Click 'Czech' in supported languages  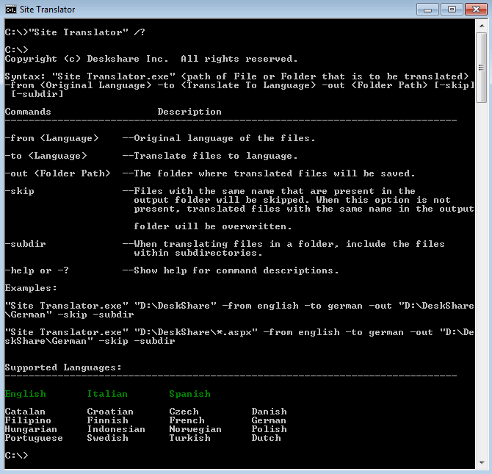(x=184, y=412)
